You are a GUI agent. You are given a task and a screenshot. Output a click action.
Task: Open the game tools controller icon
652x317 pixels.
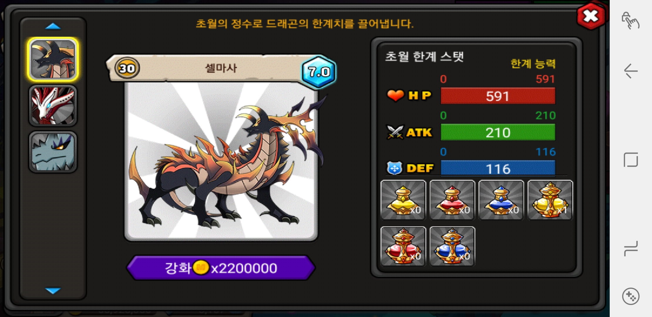click(x=631, y=296)
